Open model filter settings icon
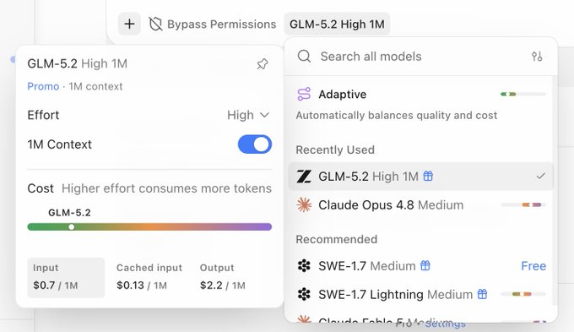Viewport: 574px width, 332px height. [x=537, y=57]
